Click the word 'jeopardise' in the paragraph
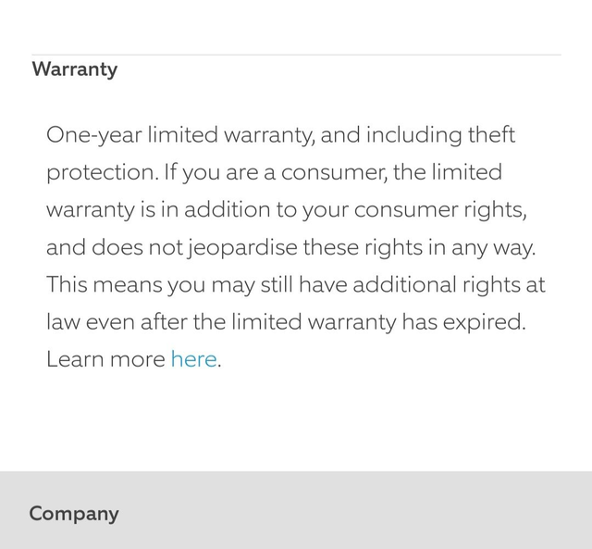The width and height of the screenshot is (592, 549). point(243,247)
